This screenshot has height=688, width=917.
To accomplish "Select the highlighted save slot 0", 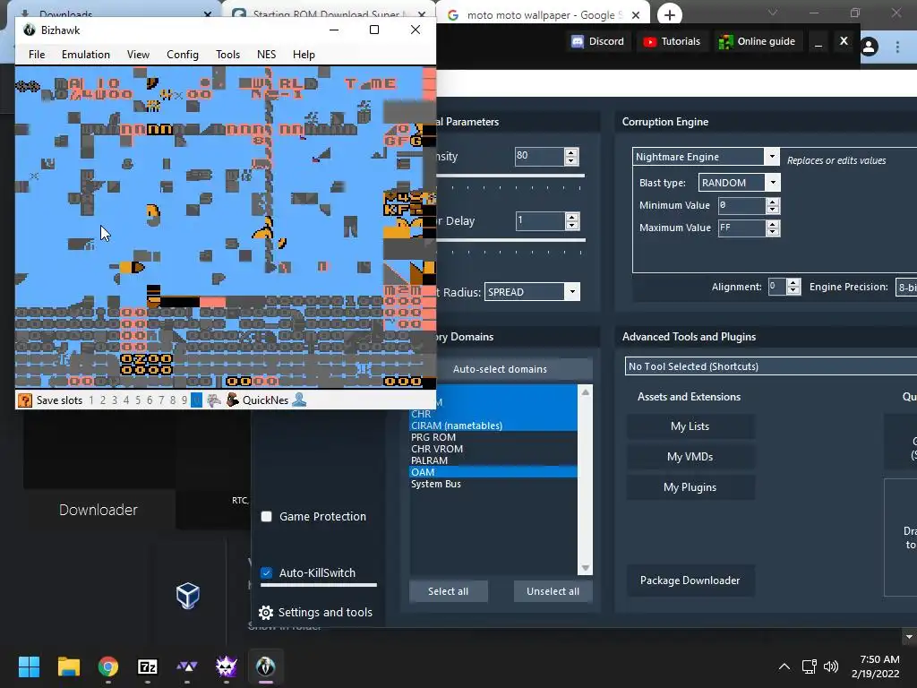I will point(196,400).
